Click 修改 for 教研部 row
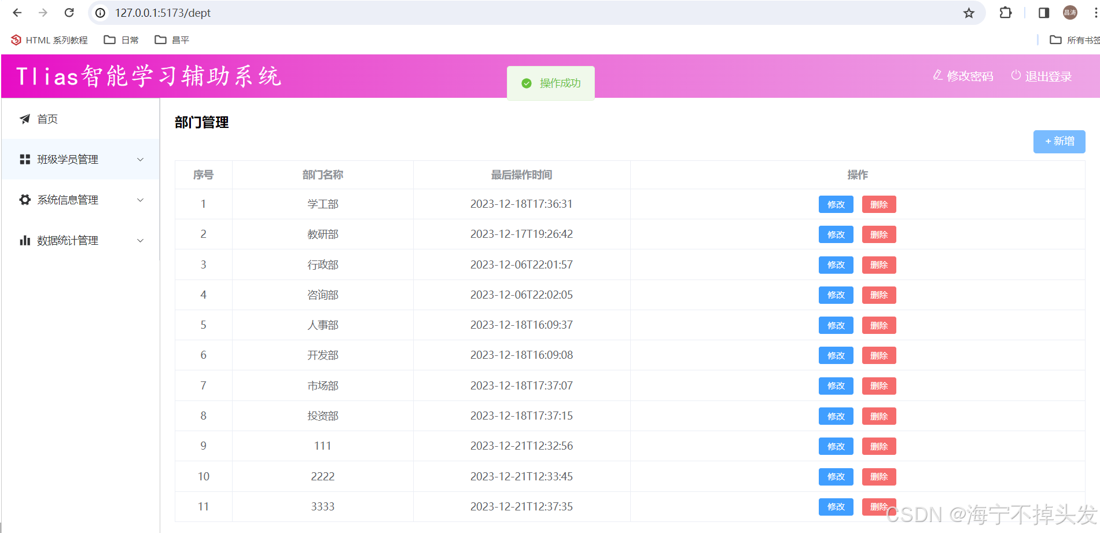 (836, 234)
